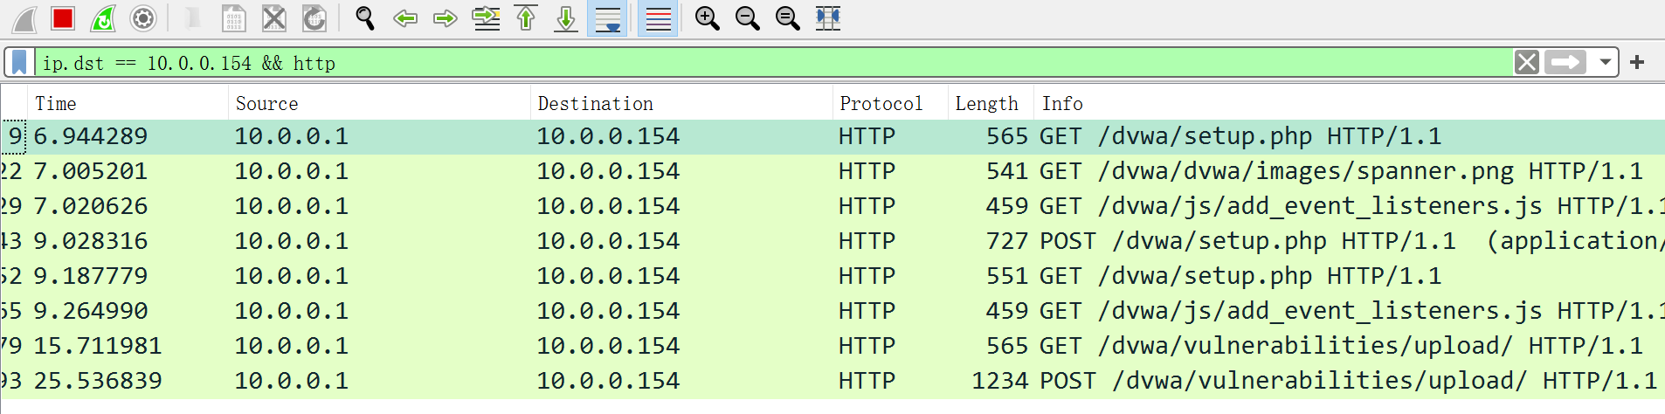Stop the running packet capture
Screen dimensions: 1665x414
63,18
